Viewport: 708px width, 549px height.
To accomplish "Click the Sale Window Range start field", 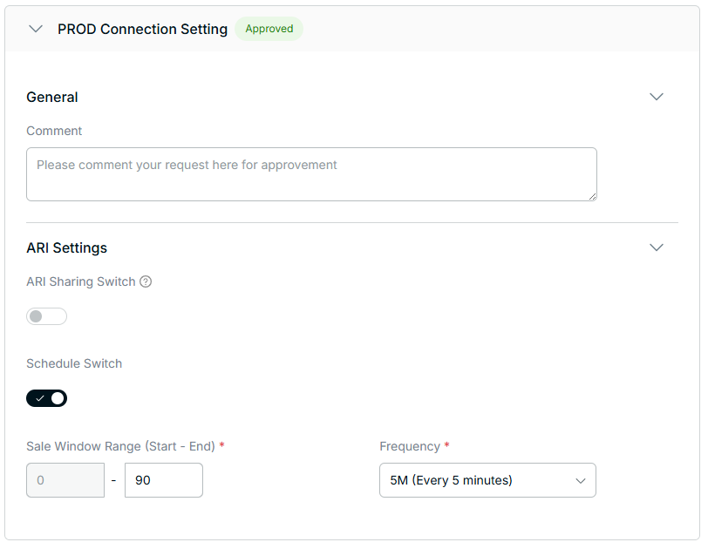I will 65,480.
